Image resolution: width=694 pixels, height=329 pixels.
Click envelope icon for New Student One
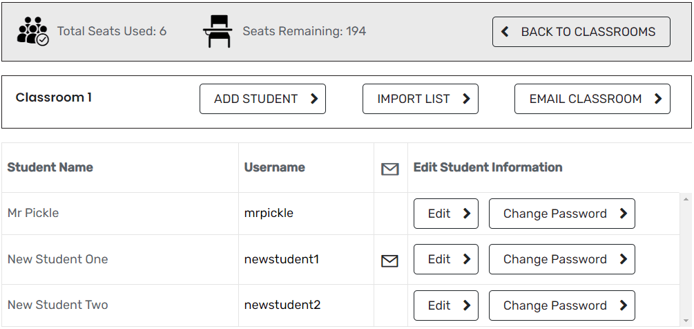point(389,261)
